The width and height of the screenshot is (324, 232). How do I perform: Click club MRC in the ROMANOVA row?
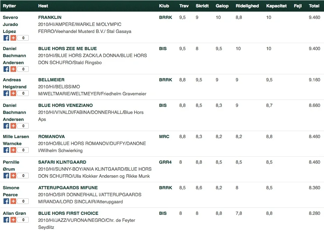point(164,136)
